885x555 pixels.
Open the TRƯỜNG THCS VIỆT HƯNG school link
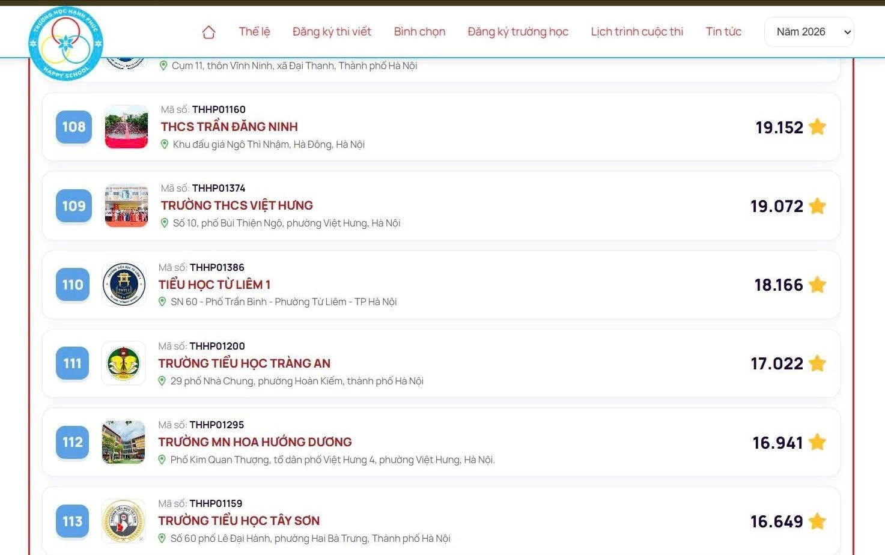tap(237, 205)
